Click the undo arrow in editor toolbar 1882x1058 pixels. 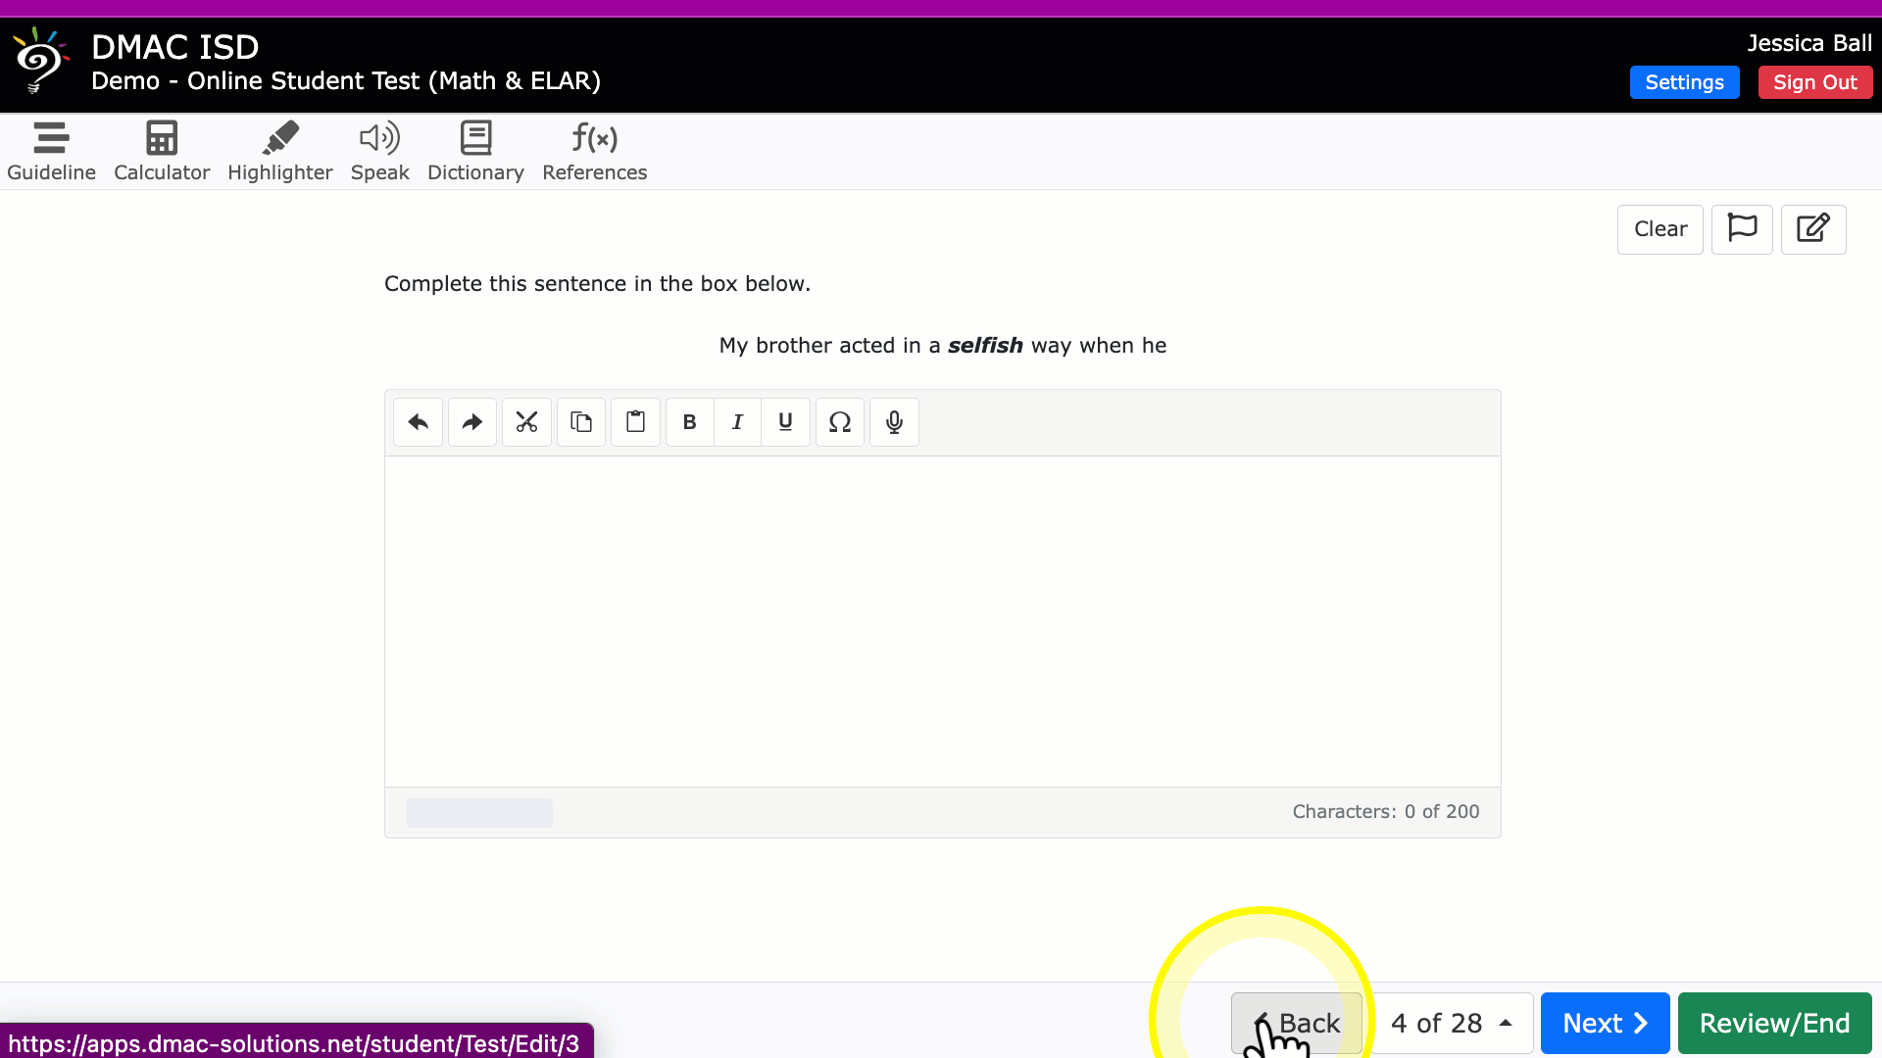click(x=419, y=422)
